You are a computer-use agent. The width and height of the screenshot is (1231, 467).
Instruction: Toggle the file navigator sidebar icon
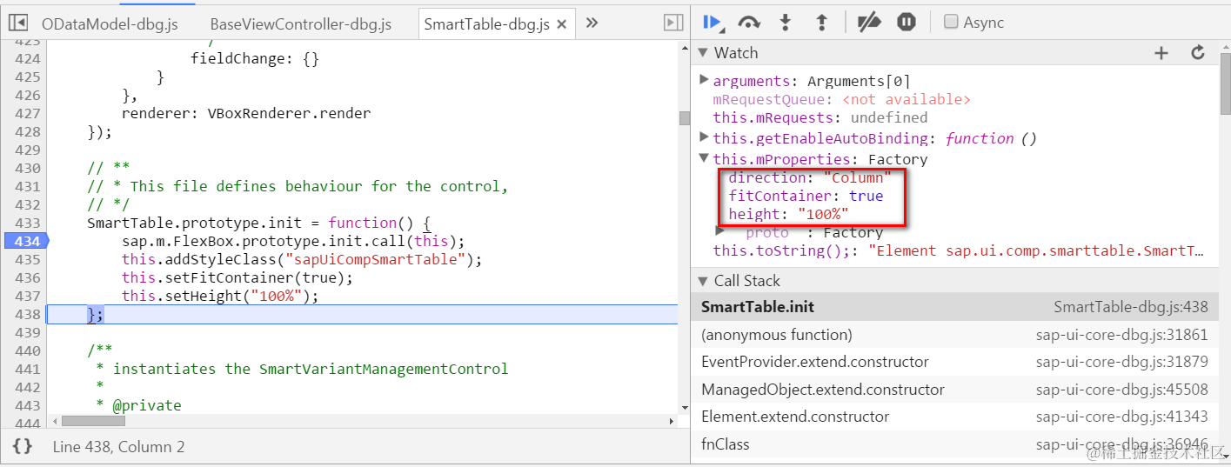point(18,23)
